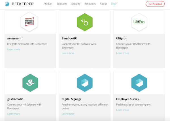This screenshot has width=170, height=121.
Task: Click the Beekeeper cube logo icon
Action: click(7, 4)
